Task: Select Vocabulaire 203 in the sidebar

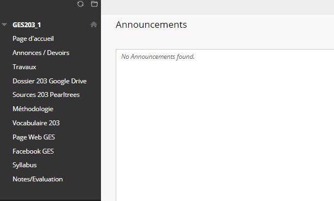Action: (36, 123)
